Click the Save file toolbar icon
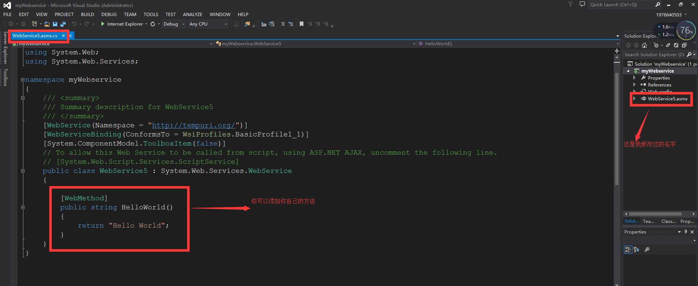The height and width of the screenshot is (286, 698). 55,24
